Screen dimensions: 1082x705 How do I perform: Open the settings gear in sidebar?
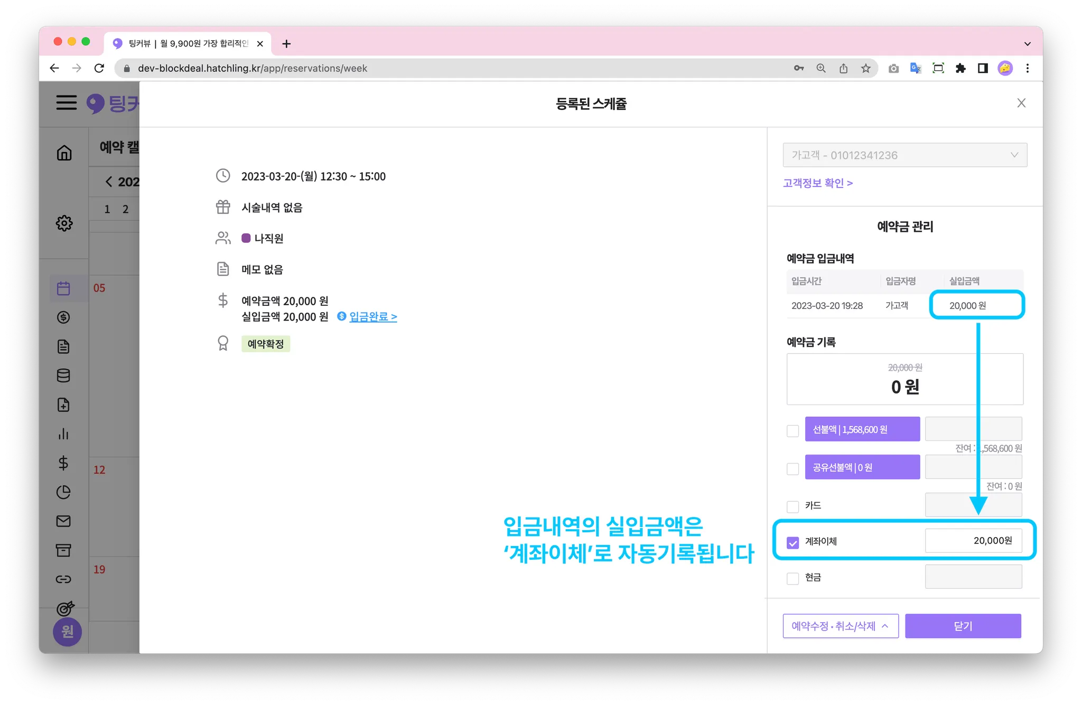point(64,223)
